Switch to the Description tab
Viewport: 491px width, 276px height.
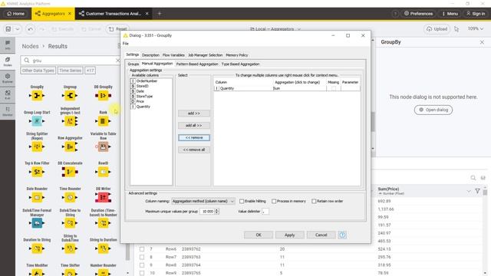coord(150,55)
